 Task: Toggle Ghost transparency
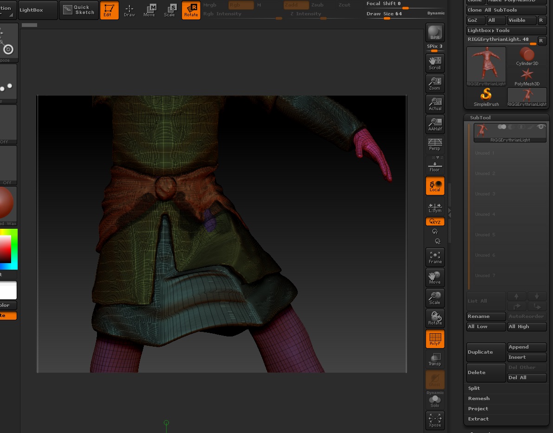[435, 380]
